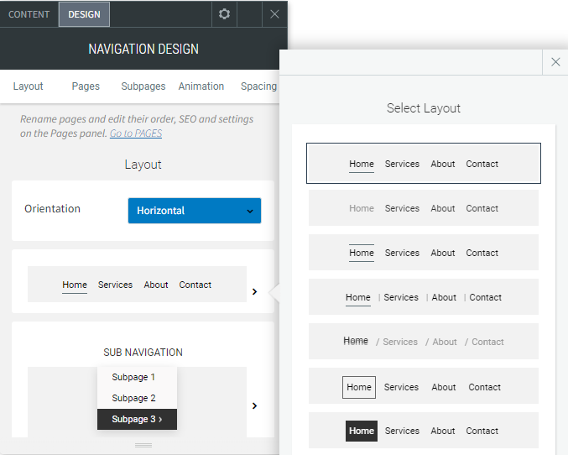The image size is (568, 455).
Task: Click the NAVIGATION DESIGN title
Action: [143, 49]
